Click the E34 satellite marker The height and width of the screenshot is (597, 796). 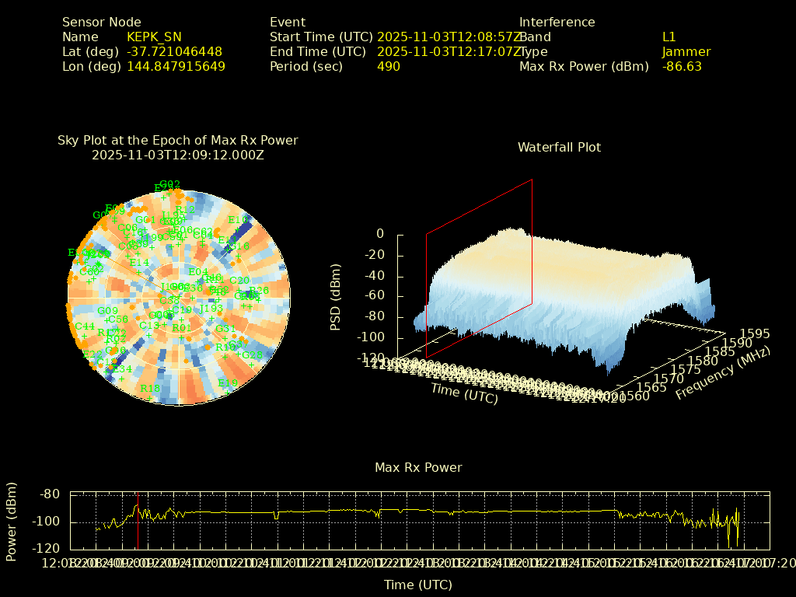[x=123, y=368]
